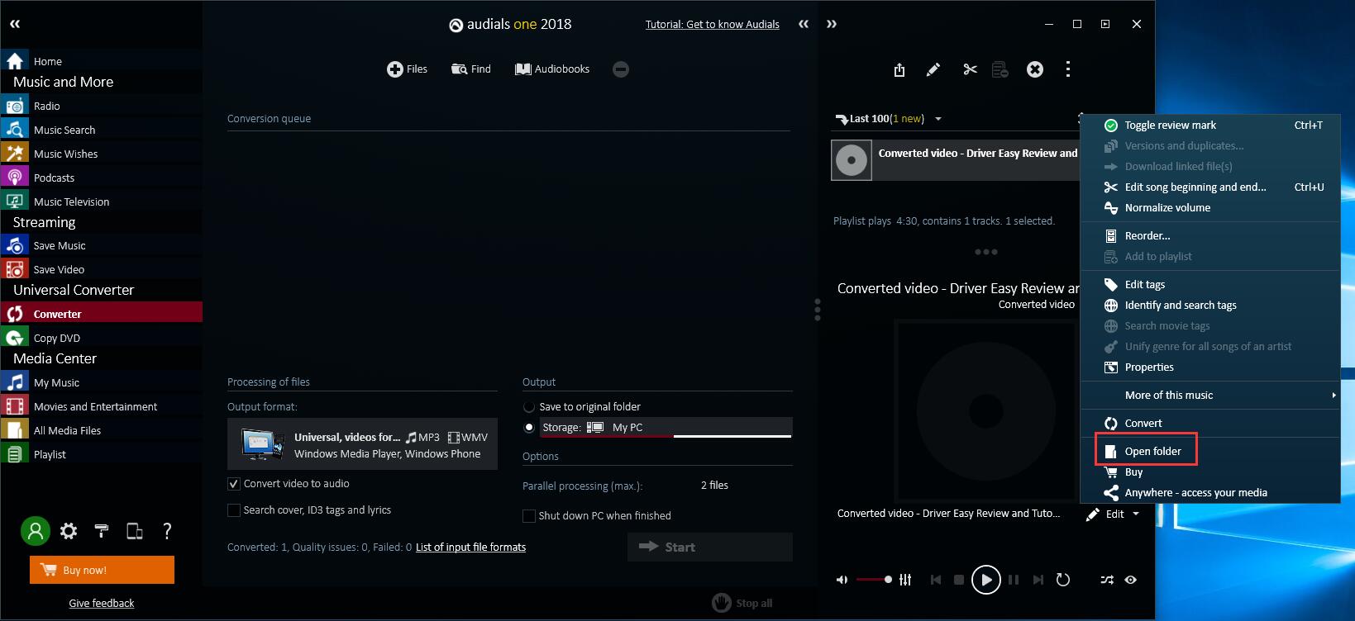The height and width of the screenshot is (621, 1355).
Task: Open the equalizer settings icon
Action: [x=905, y=580]
